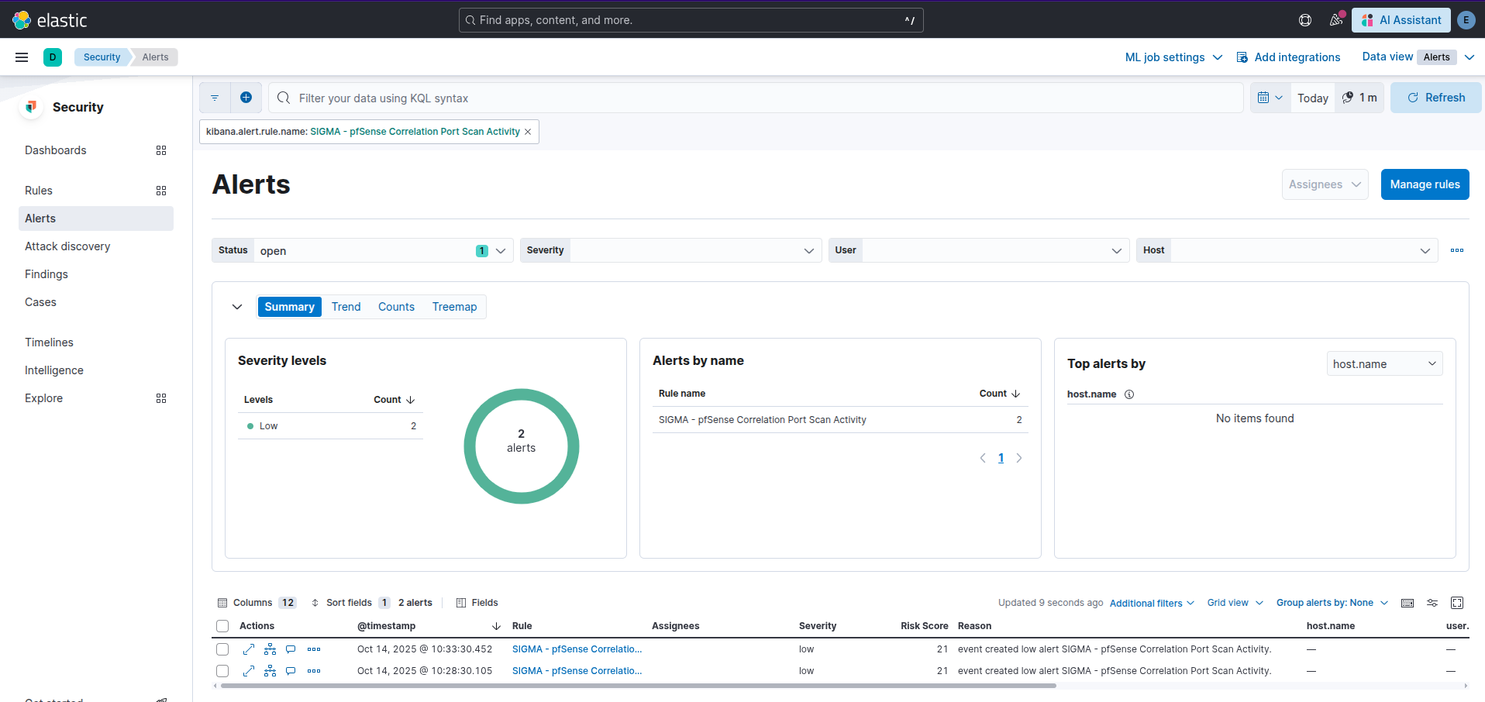Switch to the Treemap tab
The image size is (1485, 702).
[x=454, y=307]
